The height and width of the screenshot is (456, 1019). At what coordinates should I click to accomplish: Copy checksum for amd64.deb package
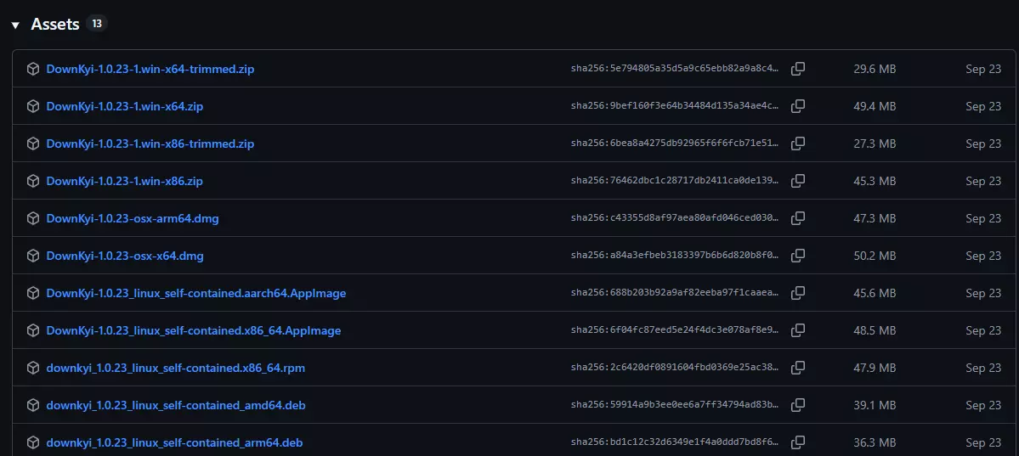tap(798, 405)
